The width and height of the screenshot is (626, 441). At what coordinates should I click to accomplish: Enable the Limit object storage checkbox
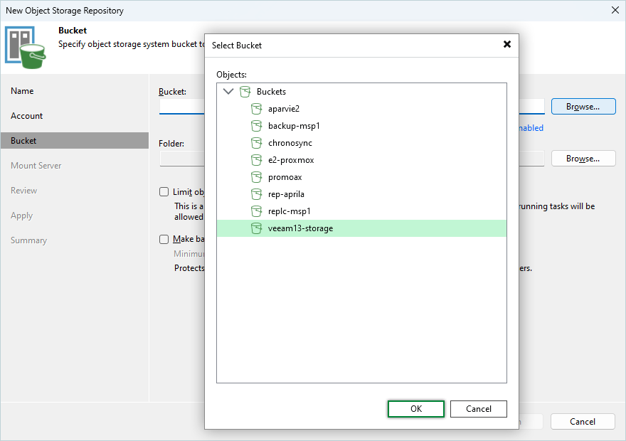[164, 192]
